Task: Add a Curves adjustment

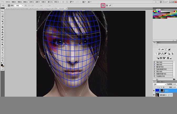Action: pos(166,49)
